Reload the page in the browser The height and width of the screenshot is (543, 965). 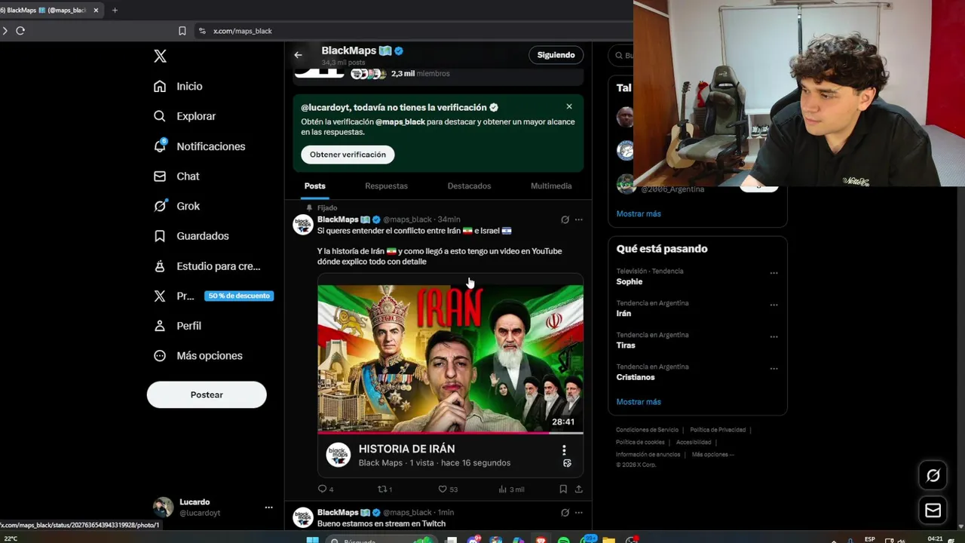click(x=20, y=31)
